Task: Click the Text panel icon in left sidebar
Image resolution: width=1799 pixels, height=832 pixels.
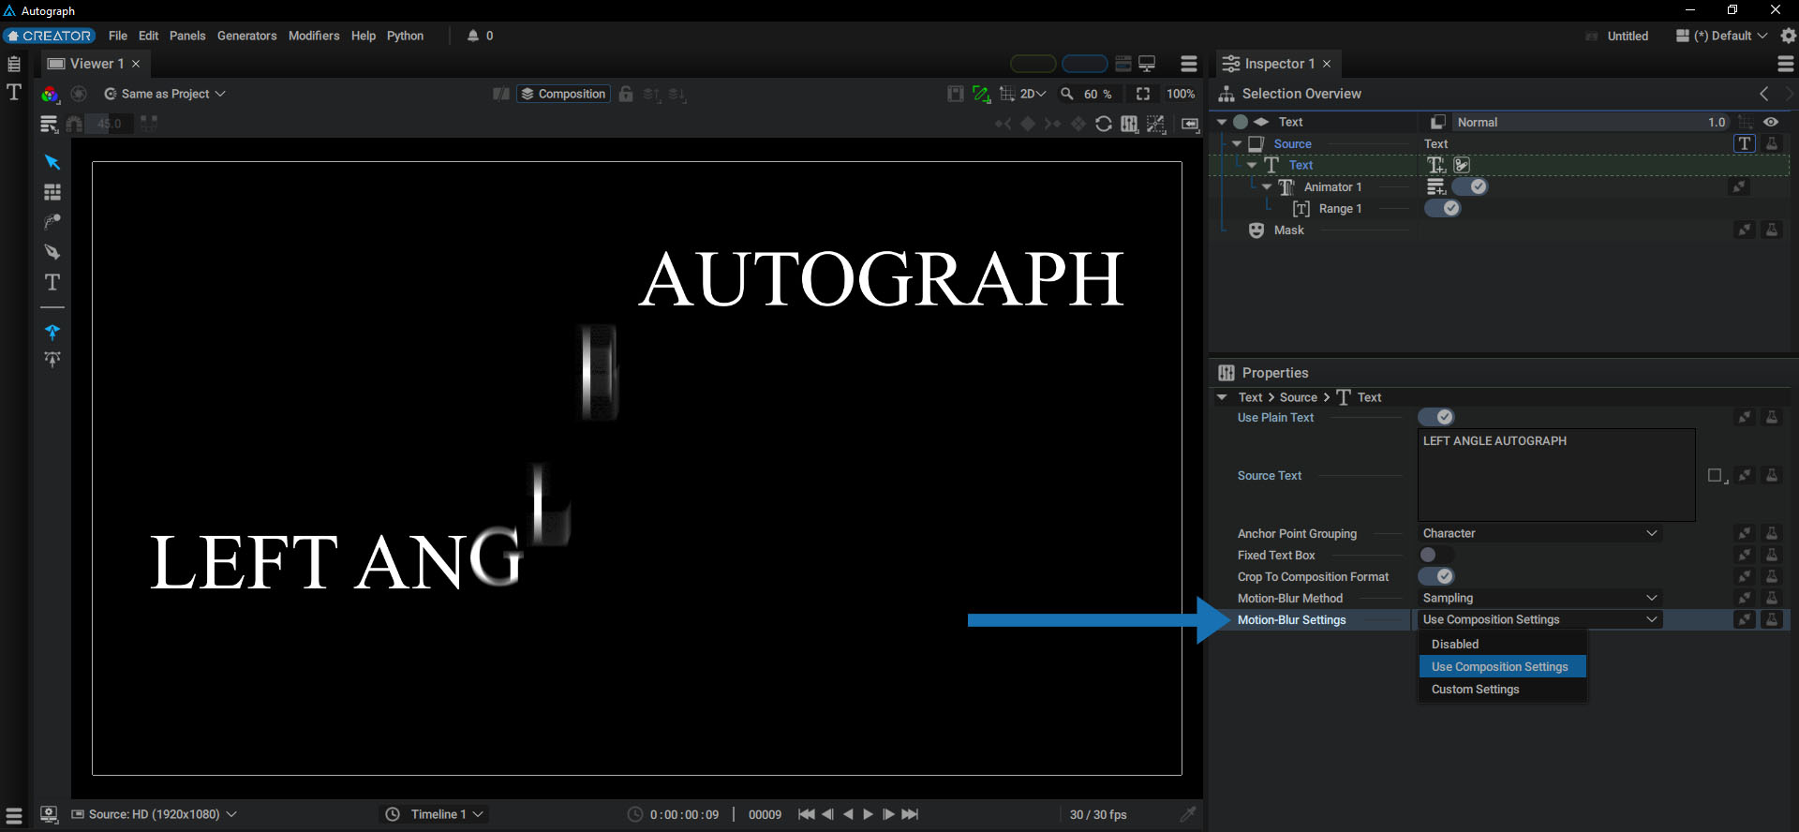Action: (x=14, y=92)
